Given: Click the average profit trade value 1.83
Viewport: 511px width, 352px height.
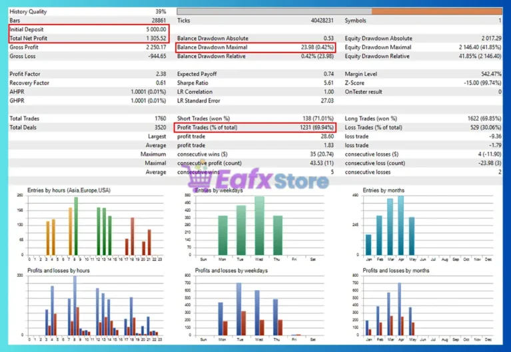Looking at the screenshot, I should tap(328, 145).
